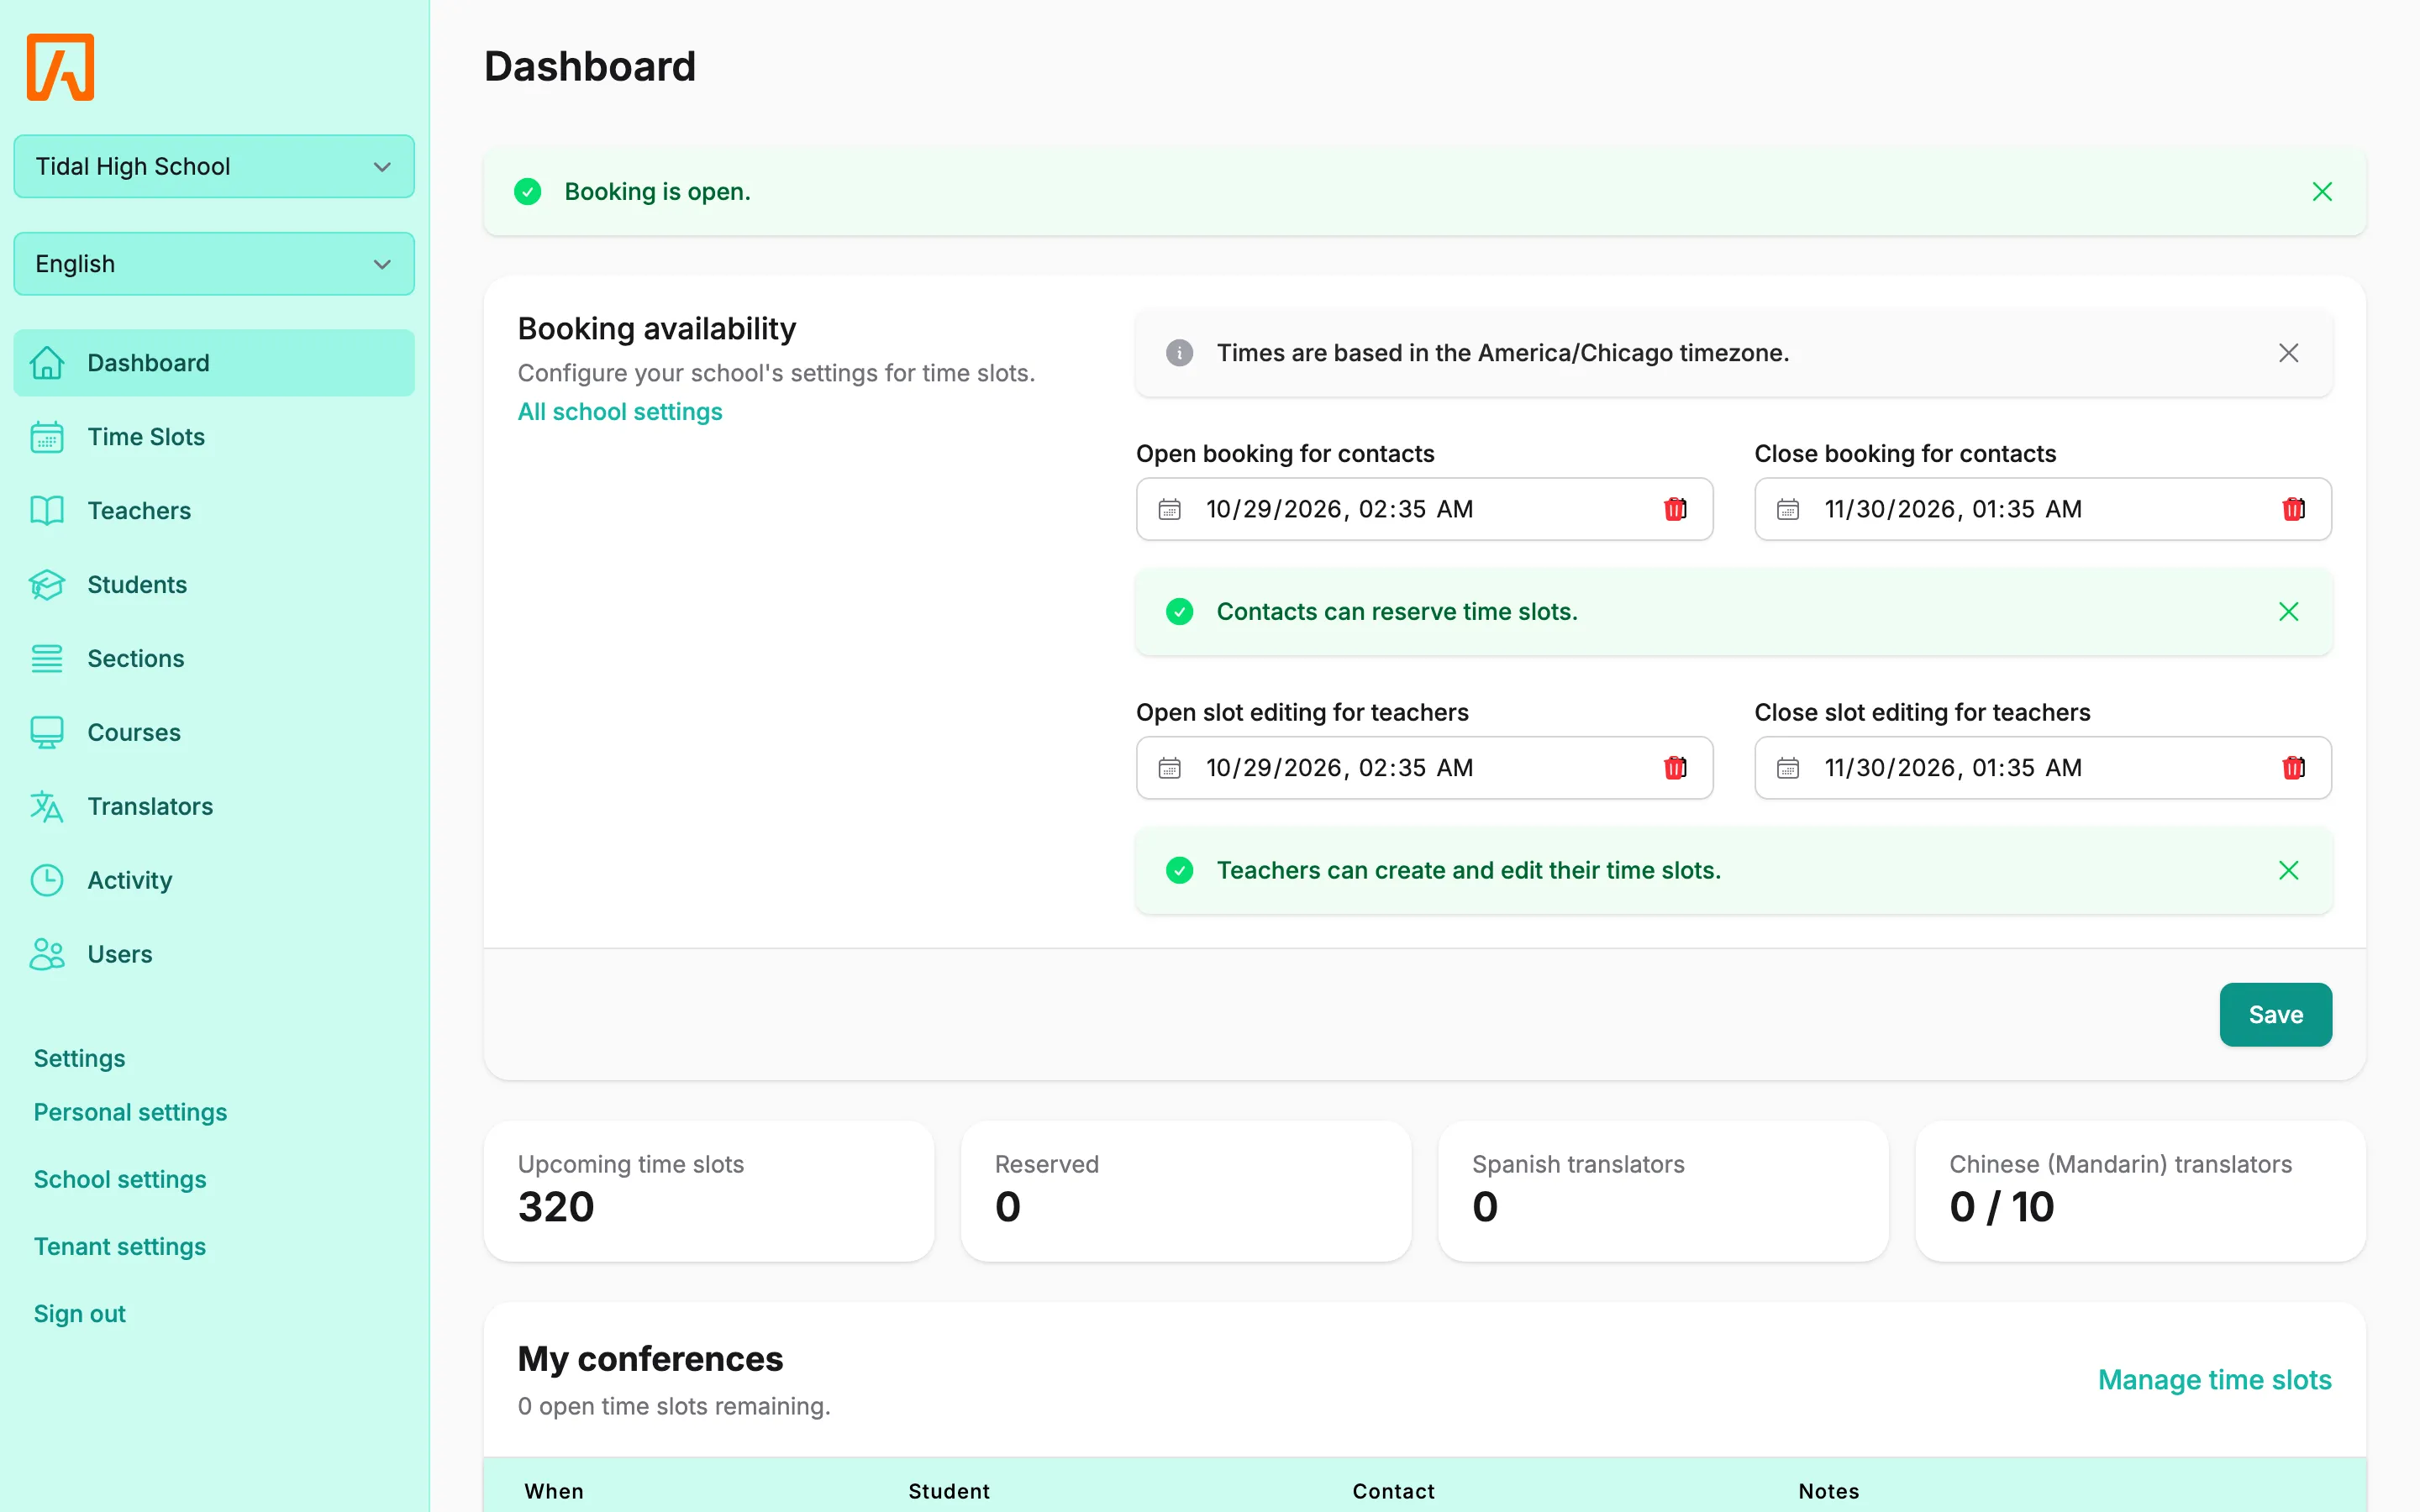The height and width of the screenshot is (1512, 2420).
Task: Open the English language dropdown
Action: (x=214, y=264)
